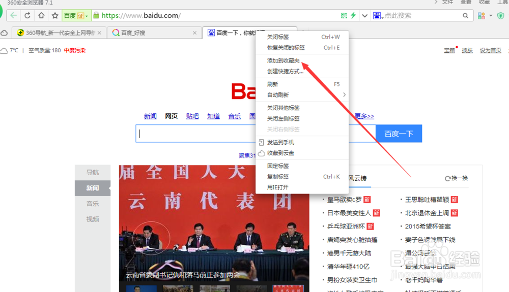Choose 固定标签 from the menu
This screenshot has width=509, height=292.
(x=302, y=166)
